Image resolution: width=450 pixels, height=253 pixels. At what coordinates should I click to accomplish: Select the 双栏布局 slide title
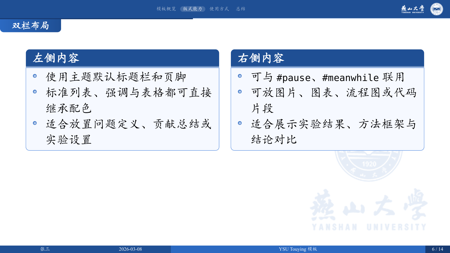click(31, 25)
